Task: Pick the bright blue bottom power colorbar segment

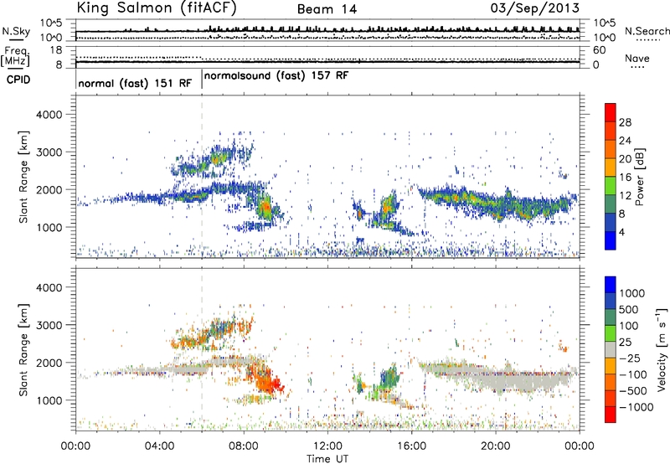Action: 611,240
